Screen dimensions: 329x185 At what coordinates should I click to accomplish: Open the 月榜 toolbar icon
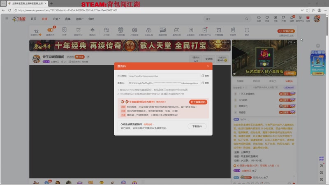tap(65, 32)
